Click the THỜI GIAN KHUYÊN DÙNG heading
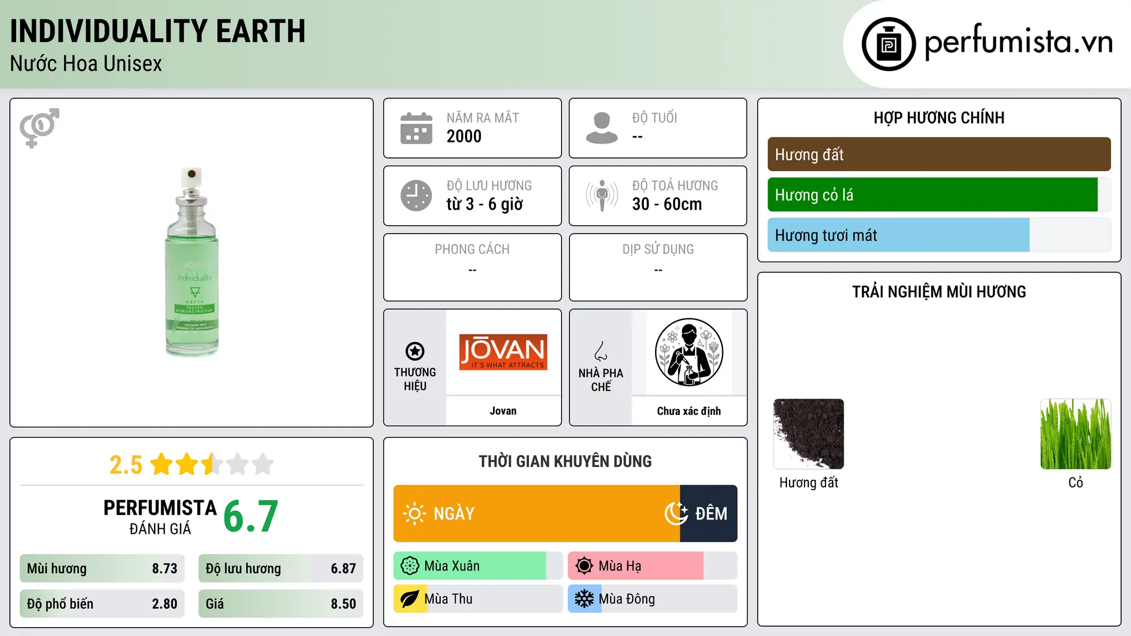The width and height of the screenshot is (1131, 636). 565,461
